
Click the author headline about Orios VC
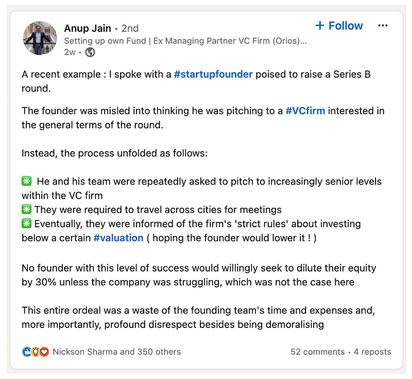pyautogui.click(x=185, y=41)
